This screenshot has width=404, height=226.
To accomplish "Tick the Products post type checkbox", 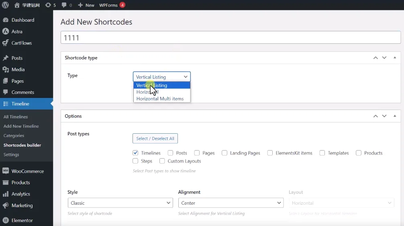I will pos(359,153).
